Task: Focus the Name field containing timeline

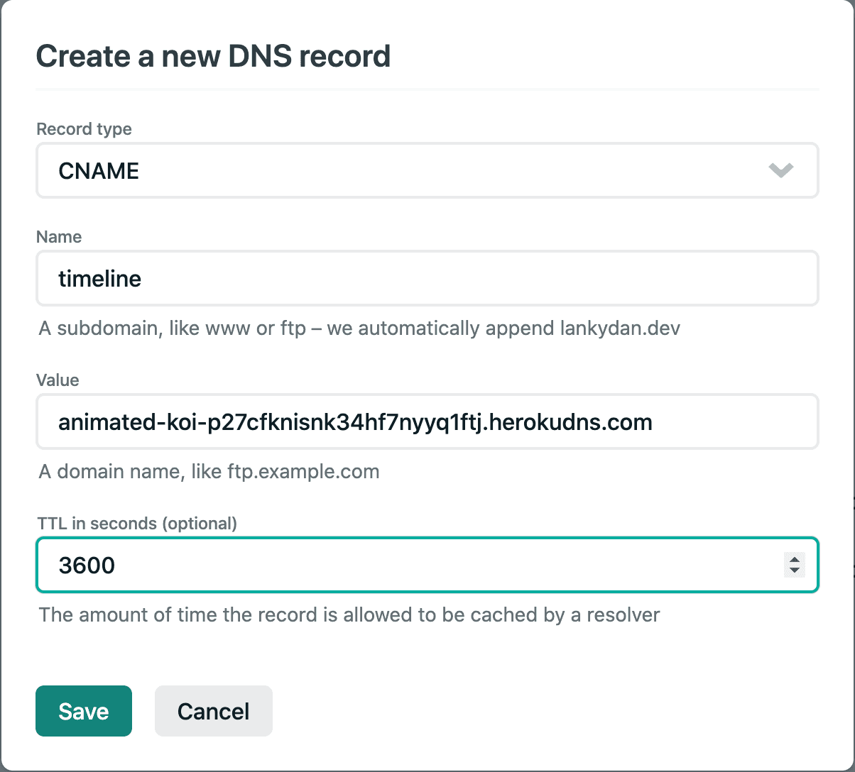Action: 426,278
